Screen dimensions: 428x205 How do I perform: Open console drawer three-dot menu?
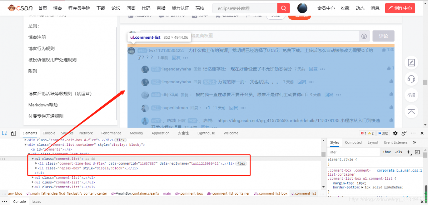(5, 202)
